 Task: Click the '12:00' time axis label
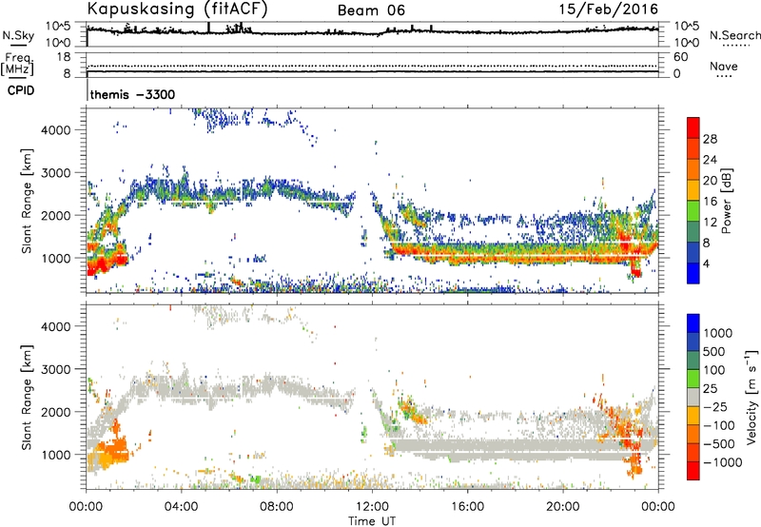372,507
